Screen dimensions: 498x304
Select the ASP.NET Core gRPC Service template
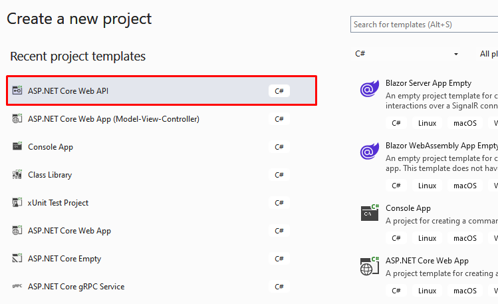click(x=162, y=287)
